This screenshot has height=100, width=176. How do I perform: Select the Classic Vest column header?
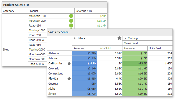(147, 43)
